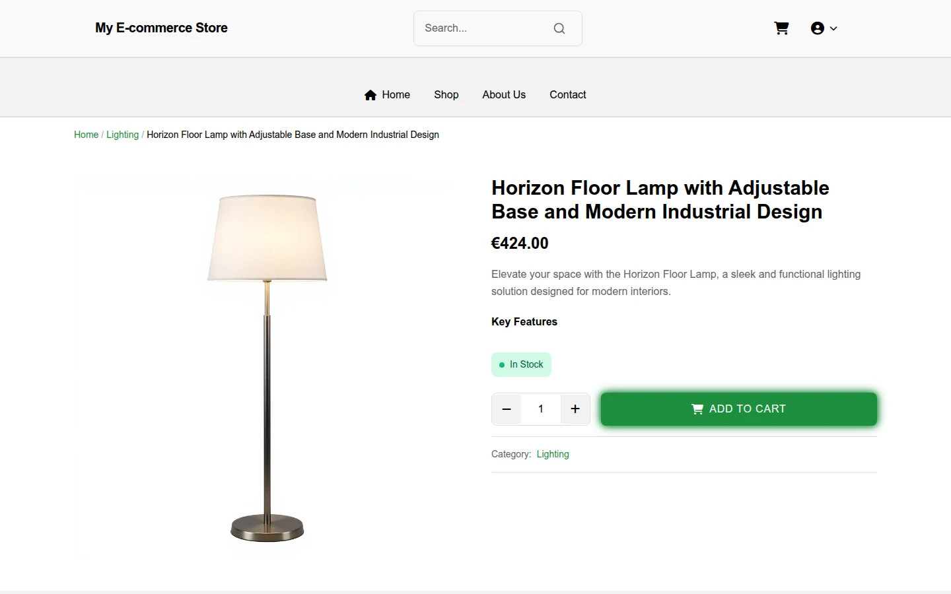The width and height of the screenshot is (951, 594).
Task: Click the user account avatar icon
Action: [x=818, y=28]
